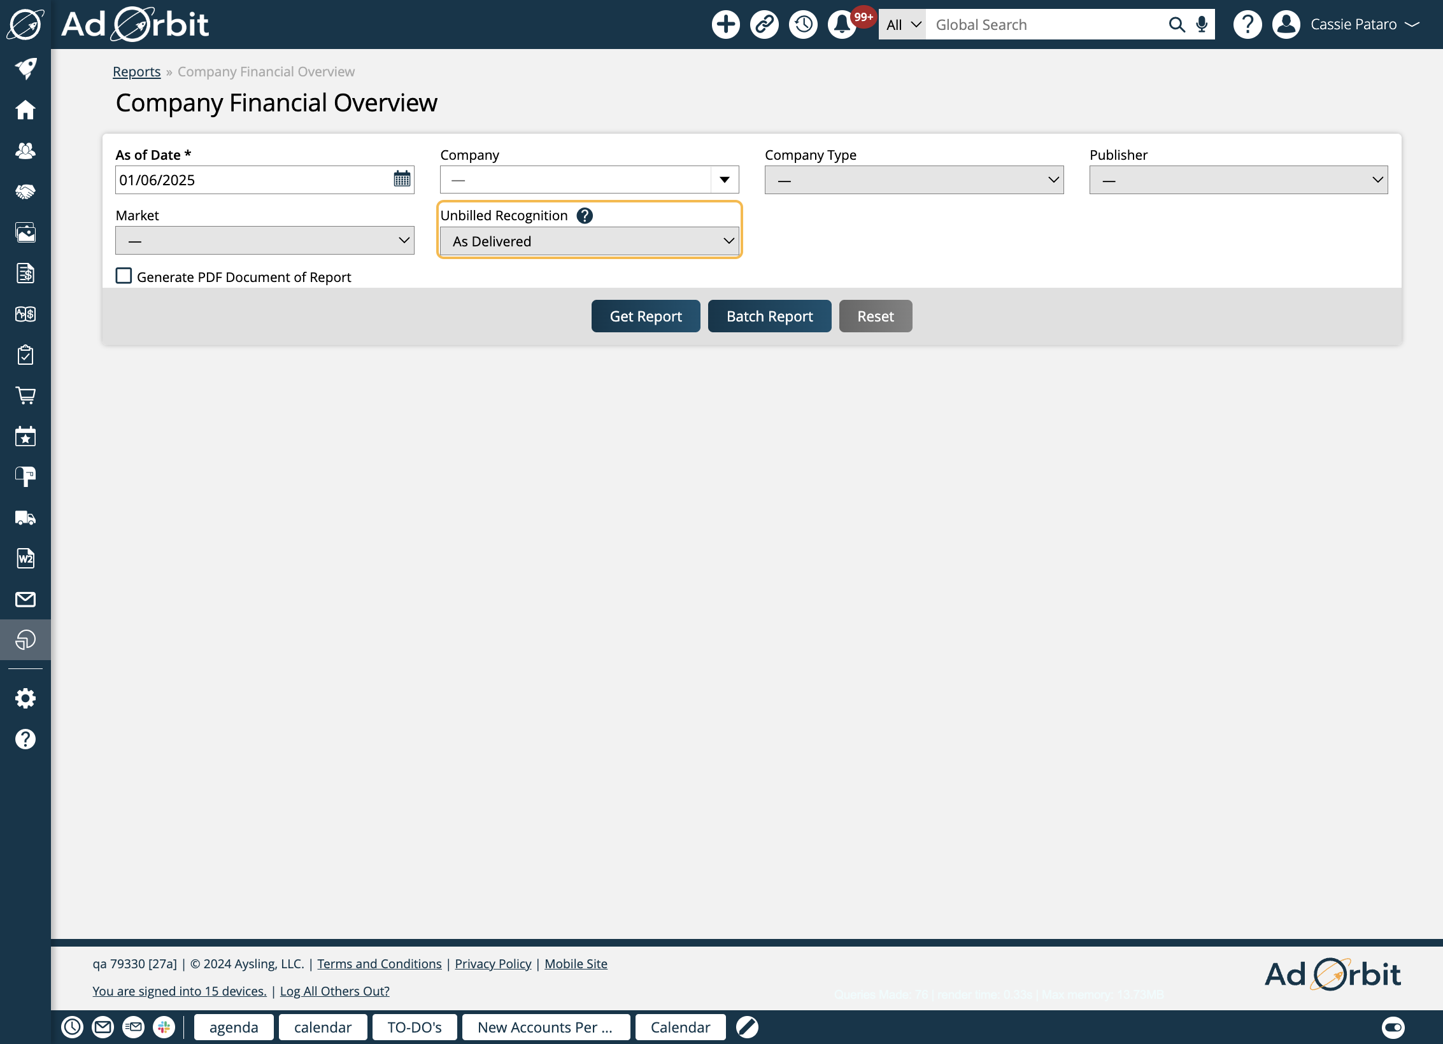The image size is (1443, 1044).
Task: Click the calendar date picker icon
Action: click(x=402, y=180)
